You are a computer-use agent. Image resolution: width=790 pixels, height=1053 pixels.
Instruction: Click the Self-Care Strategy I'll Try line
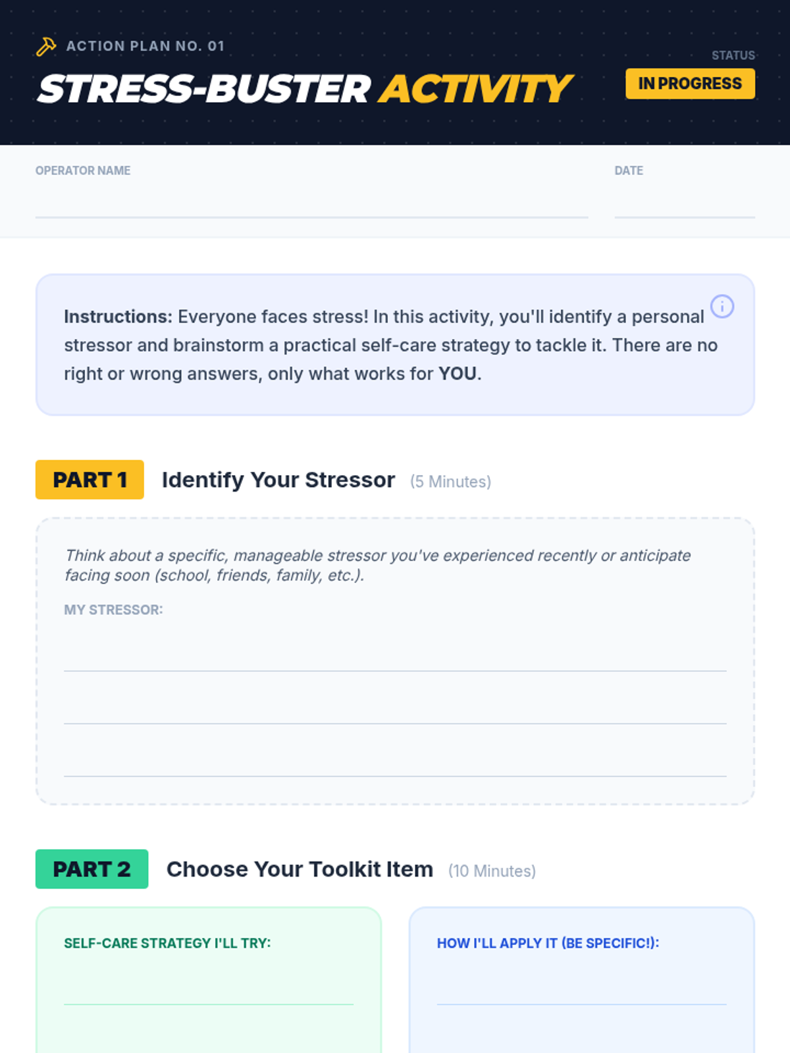209,991
